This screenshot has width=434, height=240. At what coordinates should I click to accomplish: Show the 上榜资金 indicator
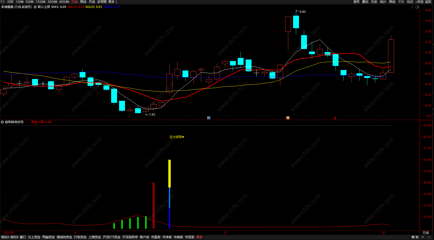95,237
